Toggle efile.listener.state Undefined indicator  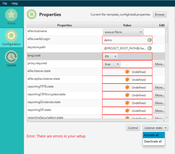pos(127,72)
